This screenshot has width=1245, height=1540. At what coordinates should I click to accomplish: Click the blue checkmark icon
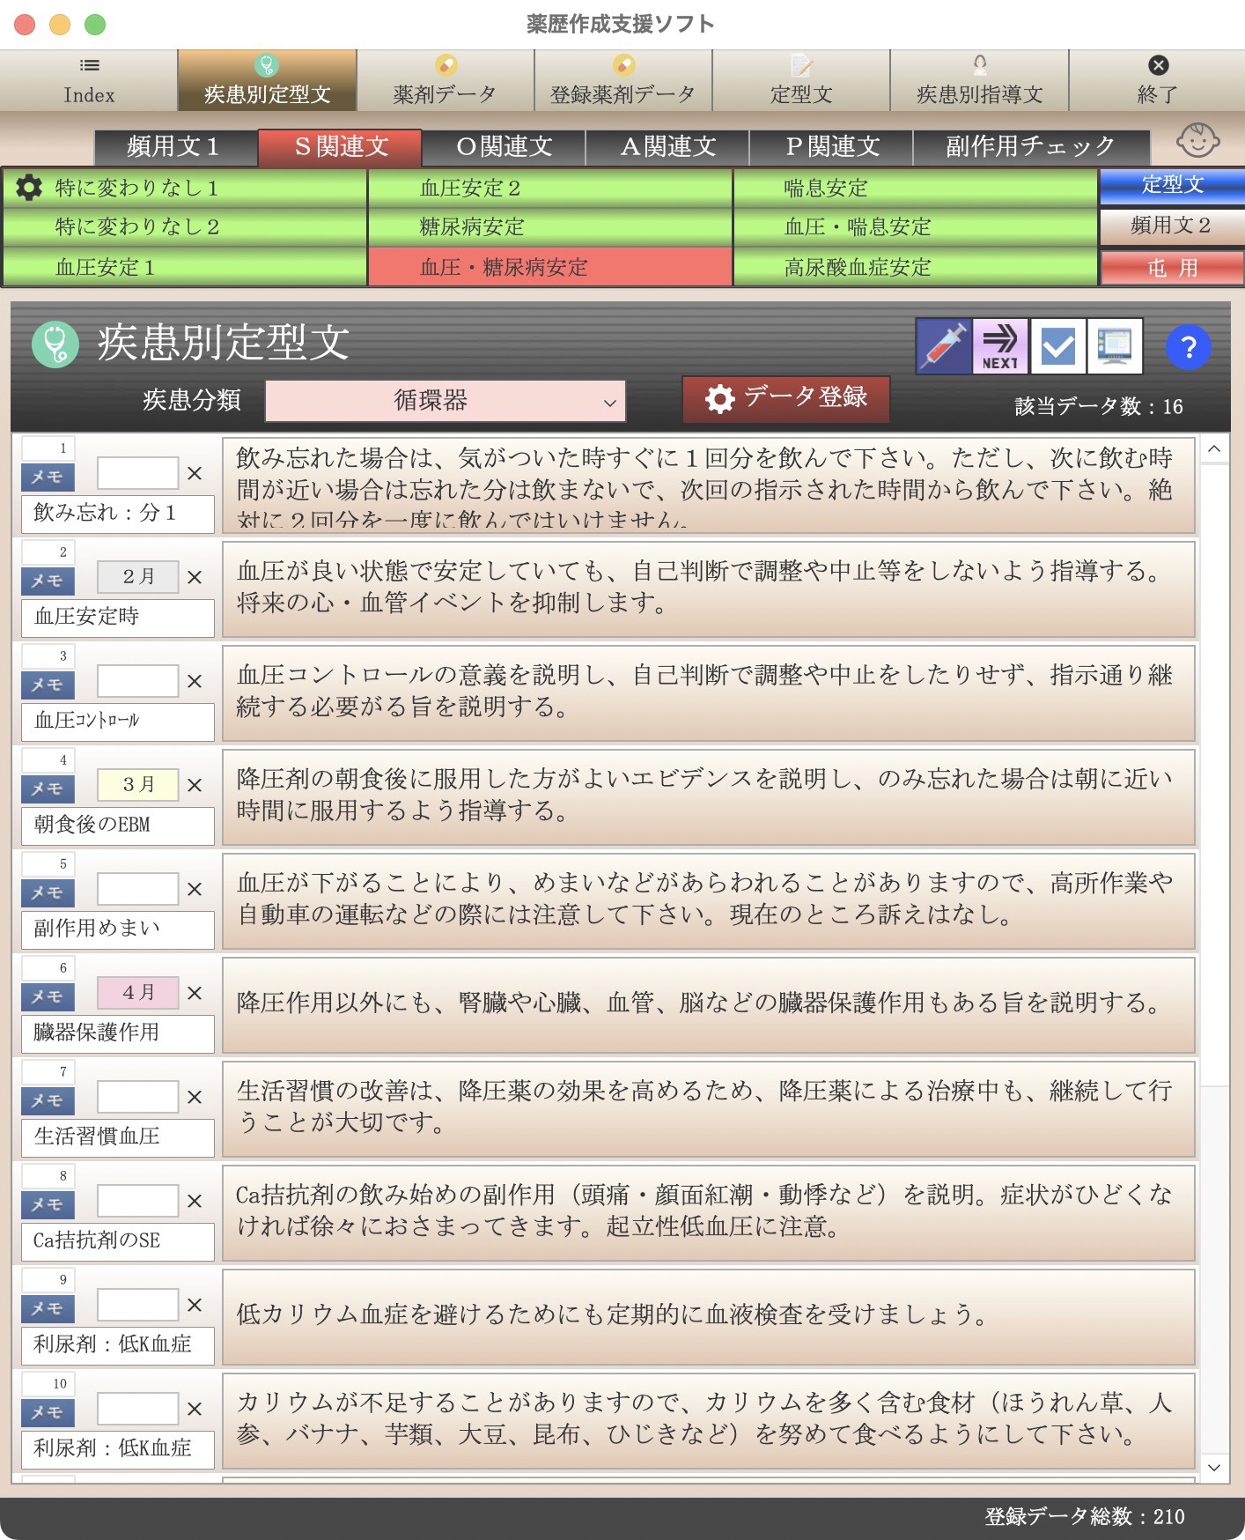(x=1057, y=346)
